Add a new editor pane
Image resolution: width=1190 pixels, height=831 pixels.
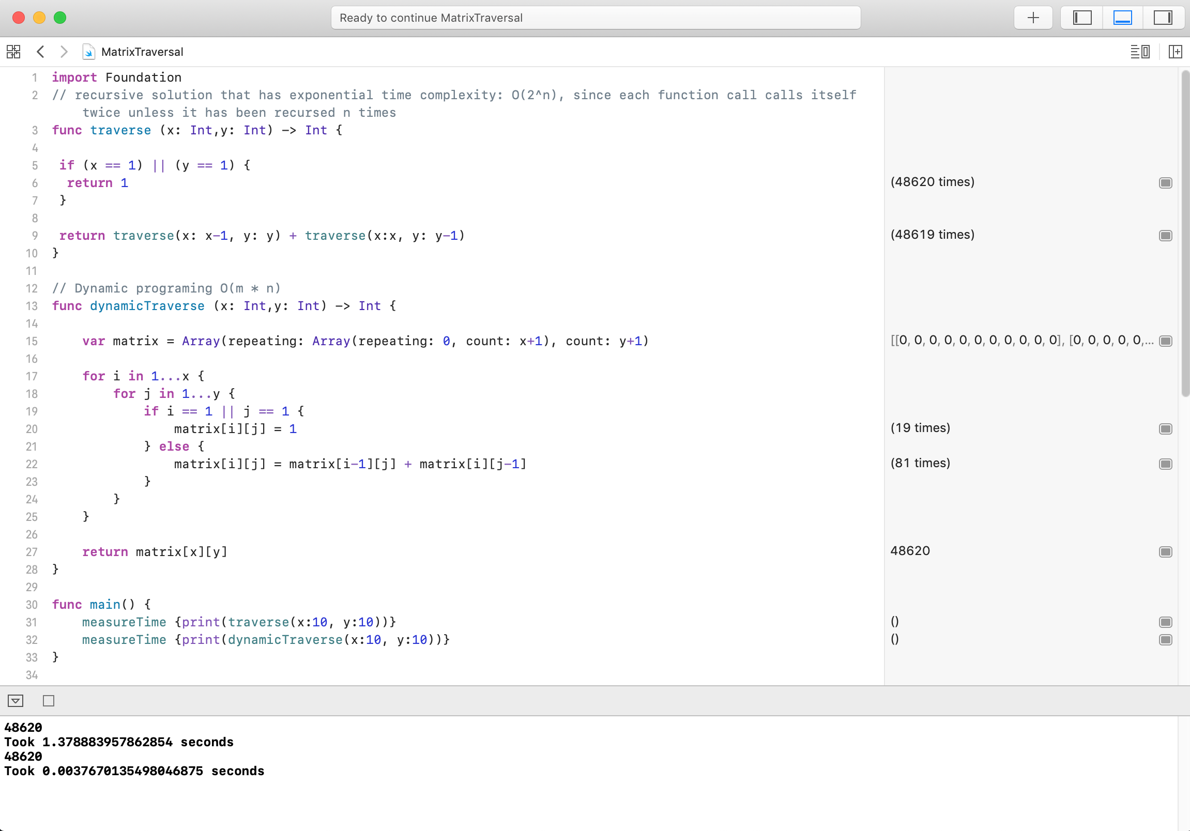pyautogui.click(x=1175, y=52)
